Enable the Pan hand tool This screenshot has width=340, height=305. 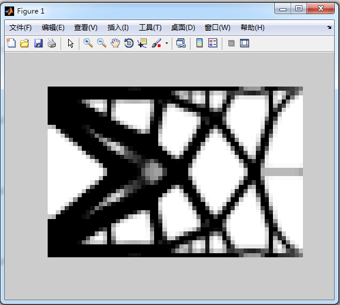(115, 43)
